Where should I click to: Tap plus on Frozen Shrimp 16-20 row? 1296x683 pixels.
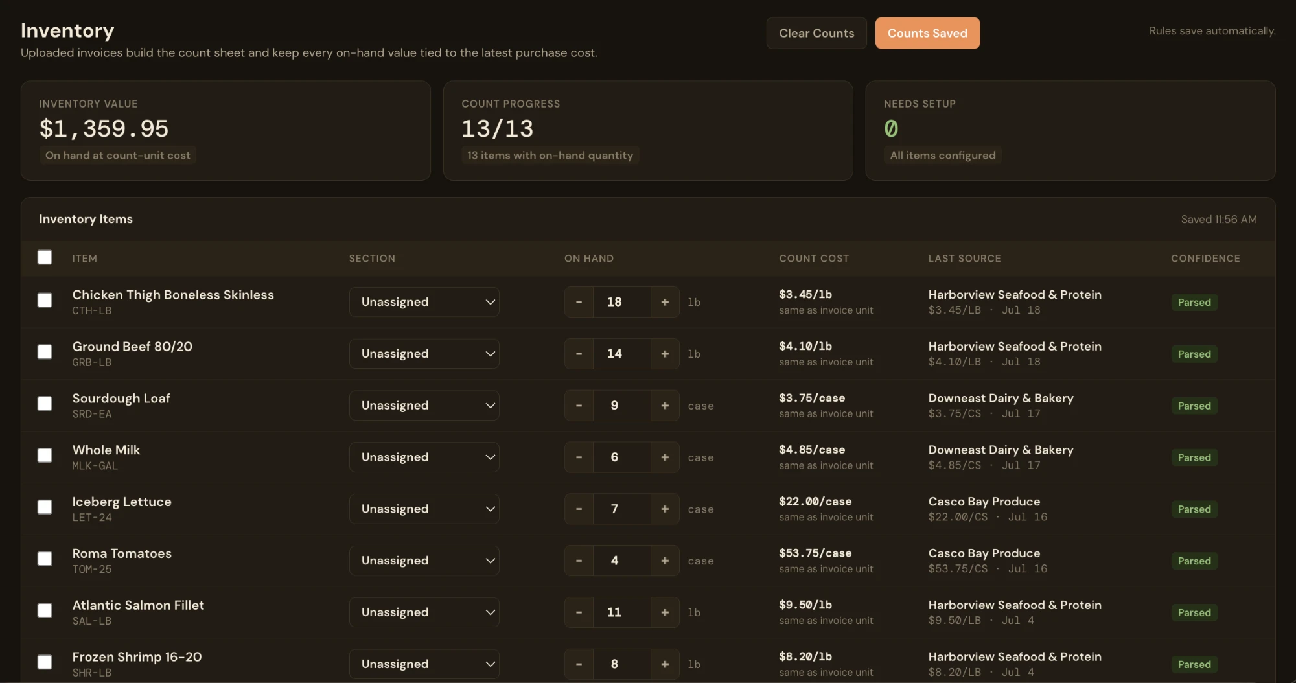(x=665, y=664)
